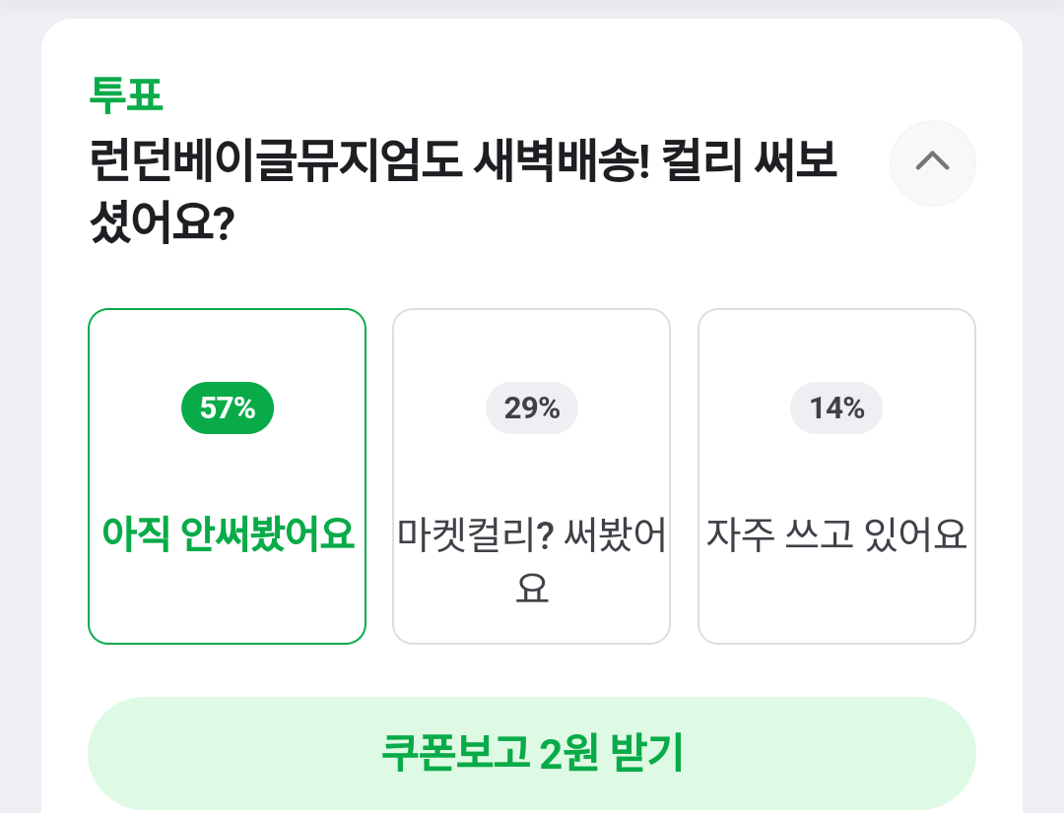Click the gray 29% result badge
1064x813 pixels.
pos(532,407)
